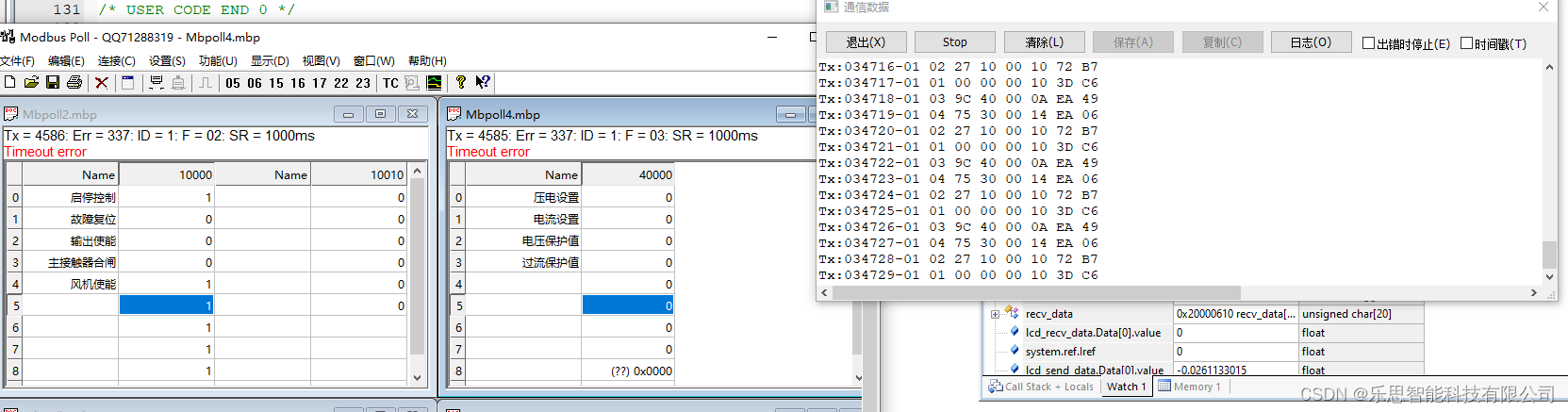Enable the 出错时停止(E) checkbox
Viewport: 1568px width, 412px height.
(1369, 43)
